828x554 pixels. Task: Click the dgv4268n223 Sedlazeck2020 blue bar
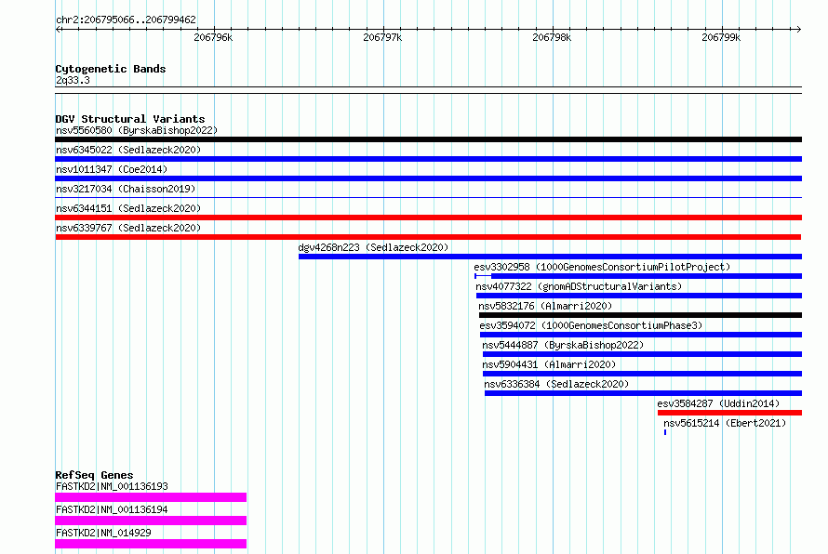tap(550, 257)
